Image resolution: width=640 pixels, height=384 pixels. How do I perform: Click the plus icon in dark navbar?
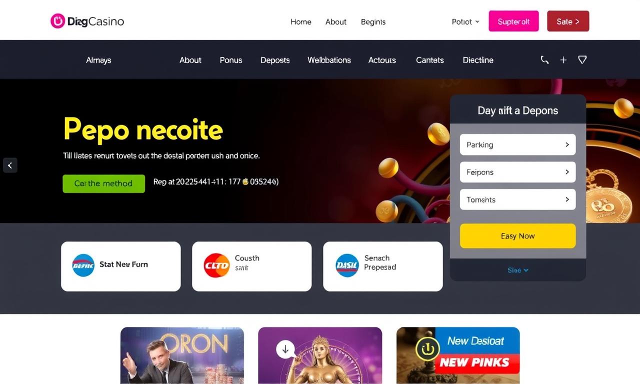coord(563,60)
